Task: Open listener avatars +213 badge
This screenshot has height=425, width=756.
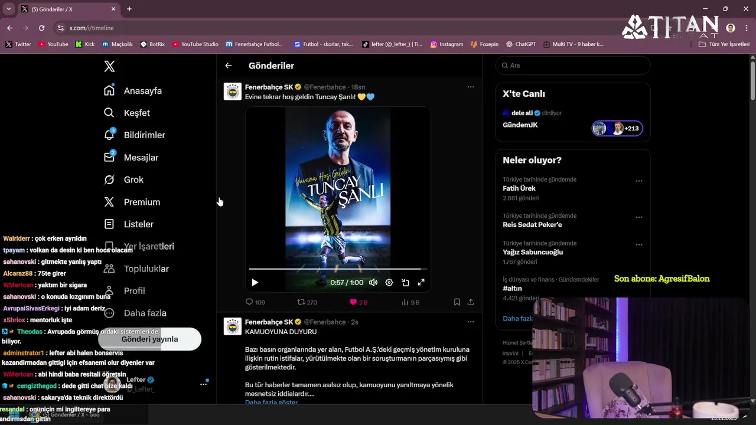Action: (617, 128)
